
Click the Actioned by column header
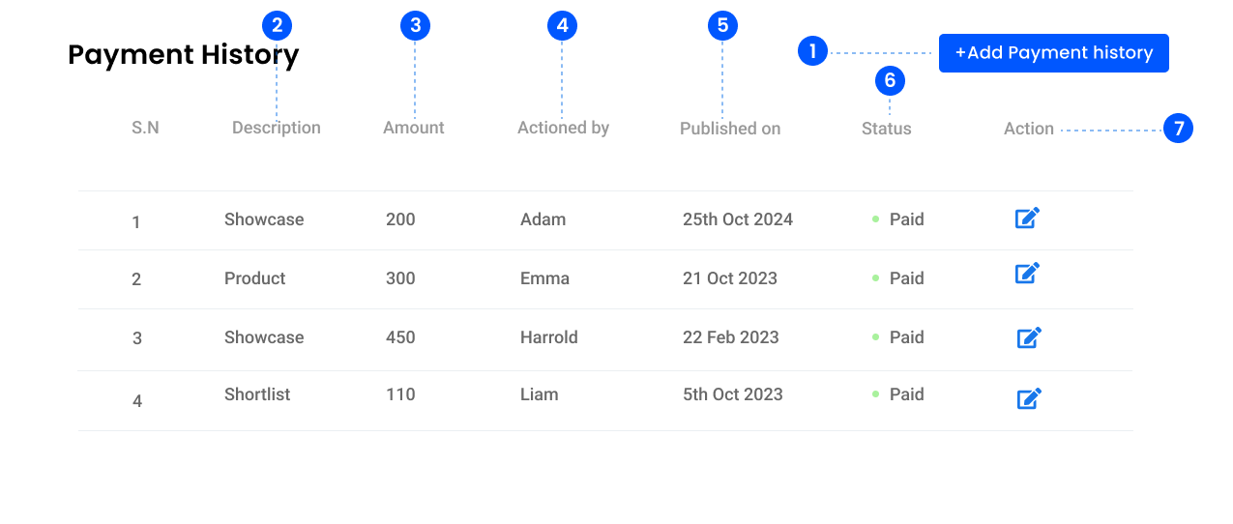point(563,128)
